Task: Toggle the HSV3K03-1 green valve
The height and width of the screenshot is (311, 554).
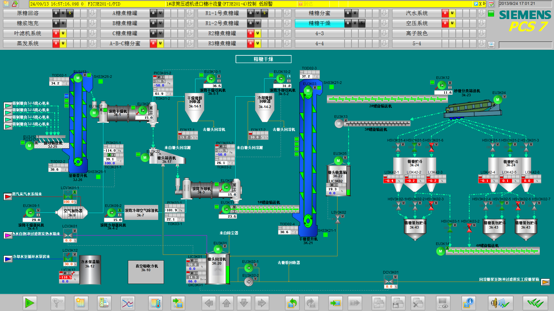Action: pyautogui.click(x=450, y=228)
